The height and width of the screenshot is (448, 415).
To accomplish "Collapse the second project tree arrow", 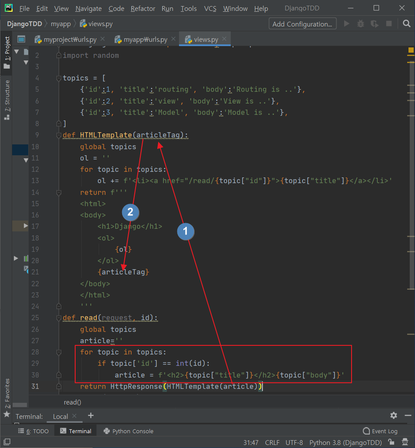I will 26,62.
